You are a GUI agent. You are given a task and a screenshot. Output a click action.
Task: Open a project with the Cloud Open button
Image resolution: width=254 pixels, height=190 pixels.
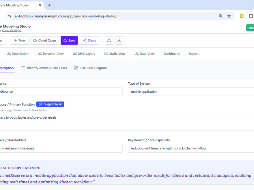tap(44, 40)
